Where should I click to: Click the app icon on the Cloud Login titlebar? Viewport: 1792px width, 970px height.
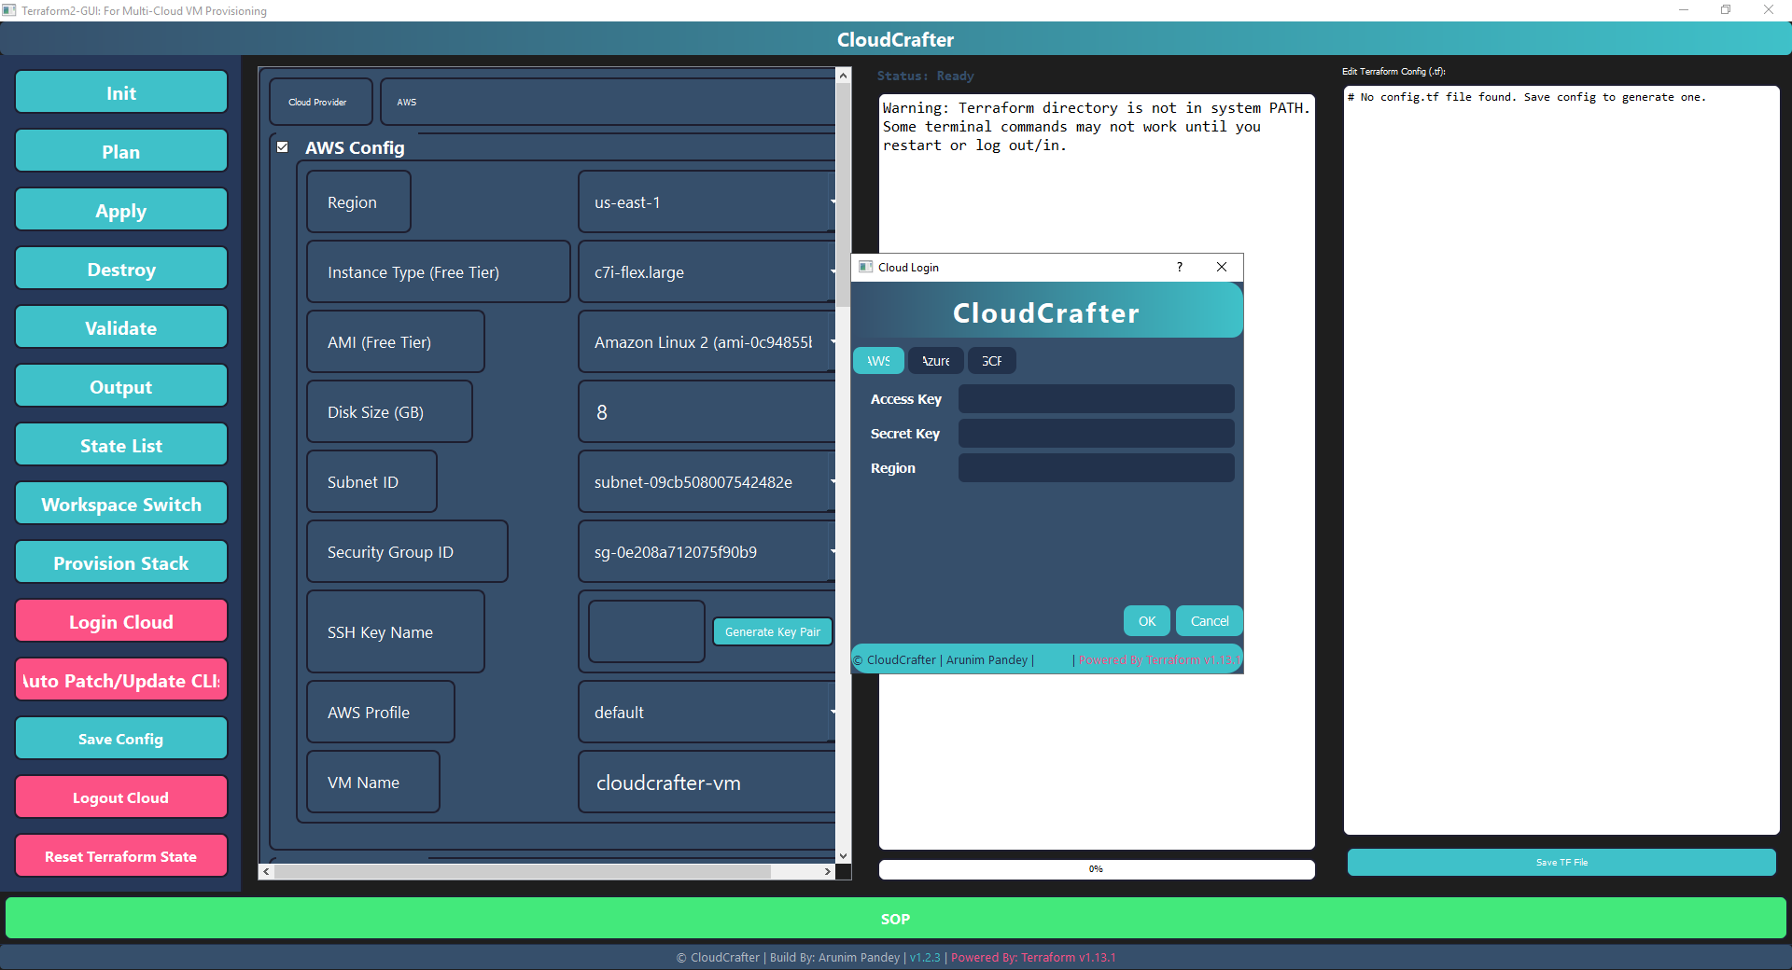(x=863, y=267)
